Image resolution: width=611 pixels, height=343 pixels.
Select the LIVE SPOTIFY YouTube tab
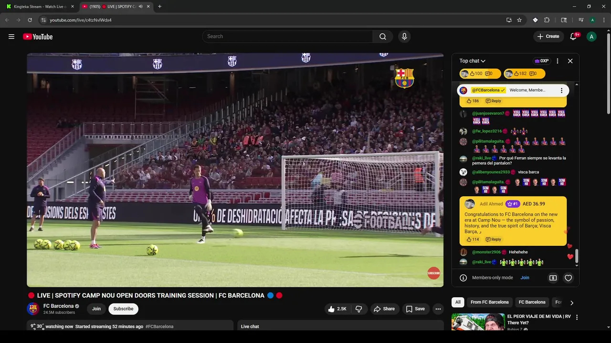pyautogui.click(x=115, y=7)
